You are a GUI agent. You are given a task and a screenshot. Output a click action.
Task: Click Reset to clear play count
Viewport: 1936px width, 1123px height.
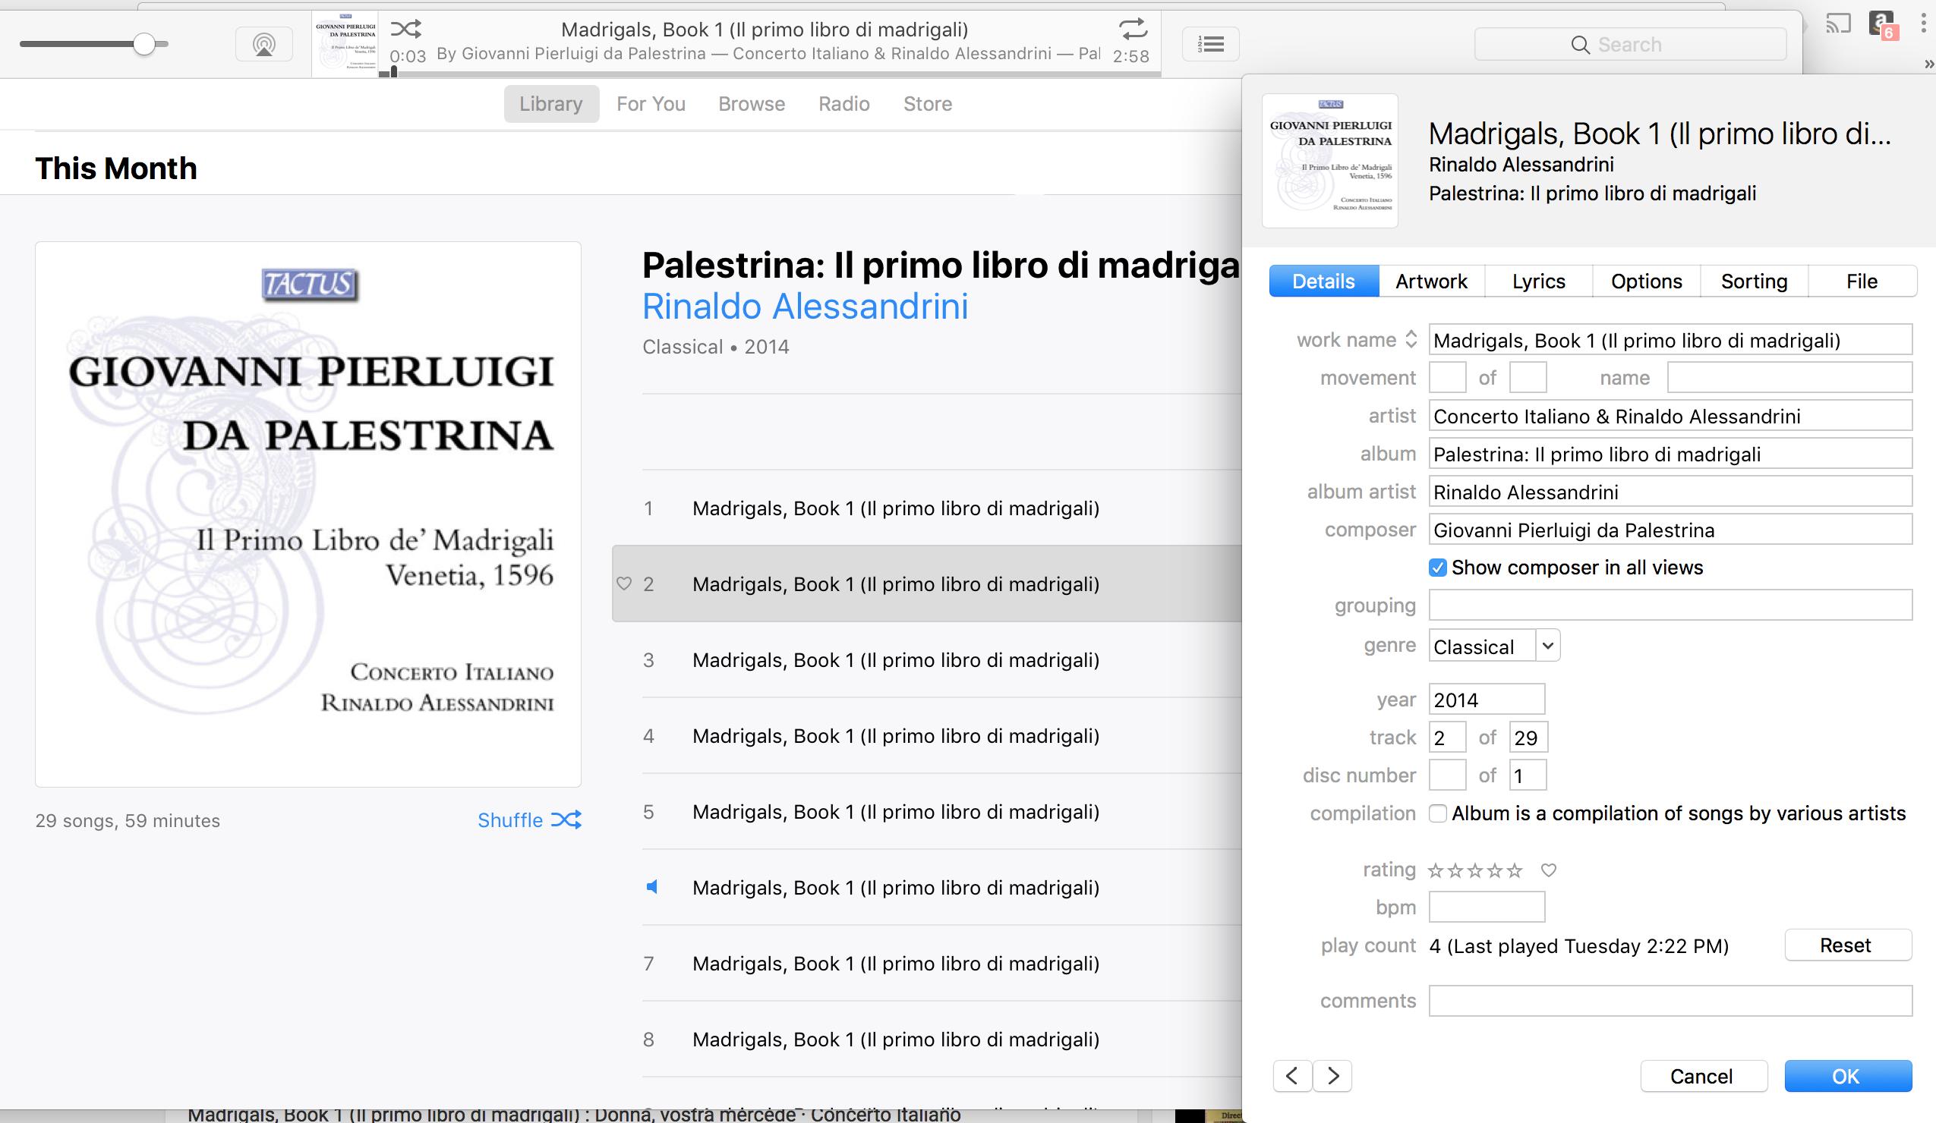tap(1845, 945)
